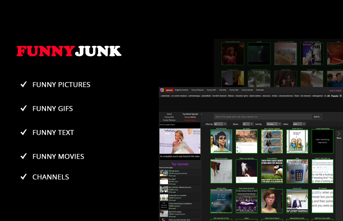Close the channel tag bar with the X
This screenshot has height=221, width=343.
click(x=340, y=96)
